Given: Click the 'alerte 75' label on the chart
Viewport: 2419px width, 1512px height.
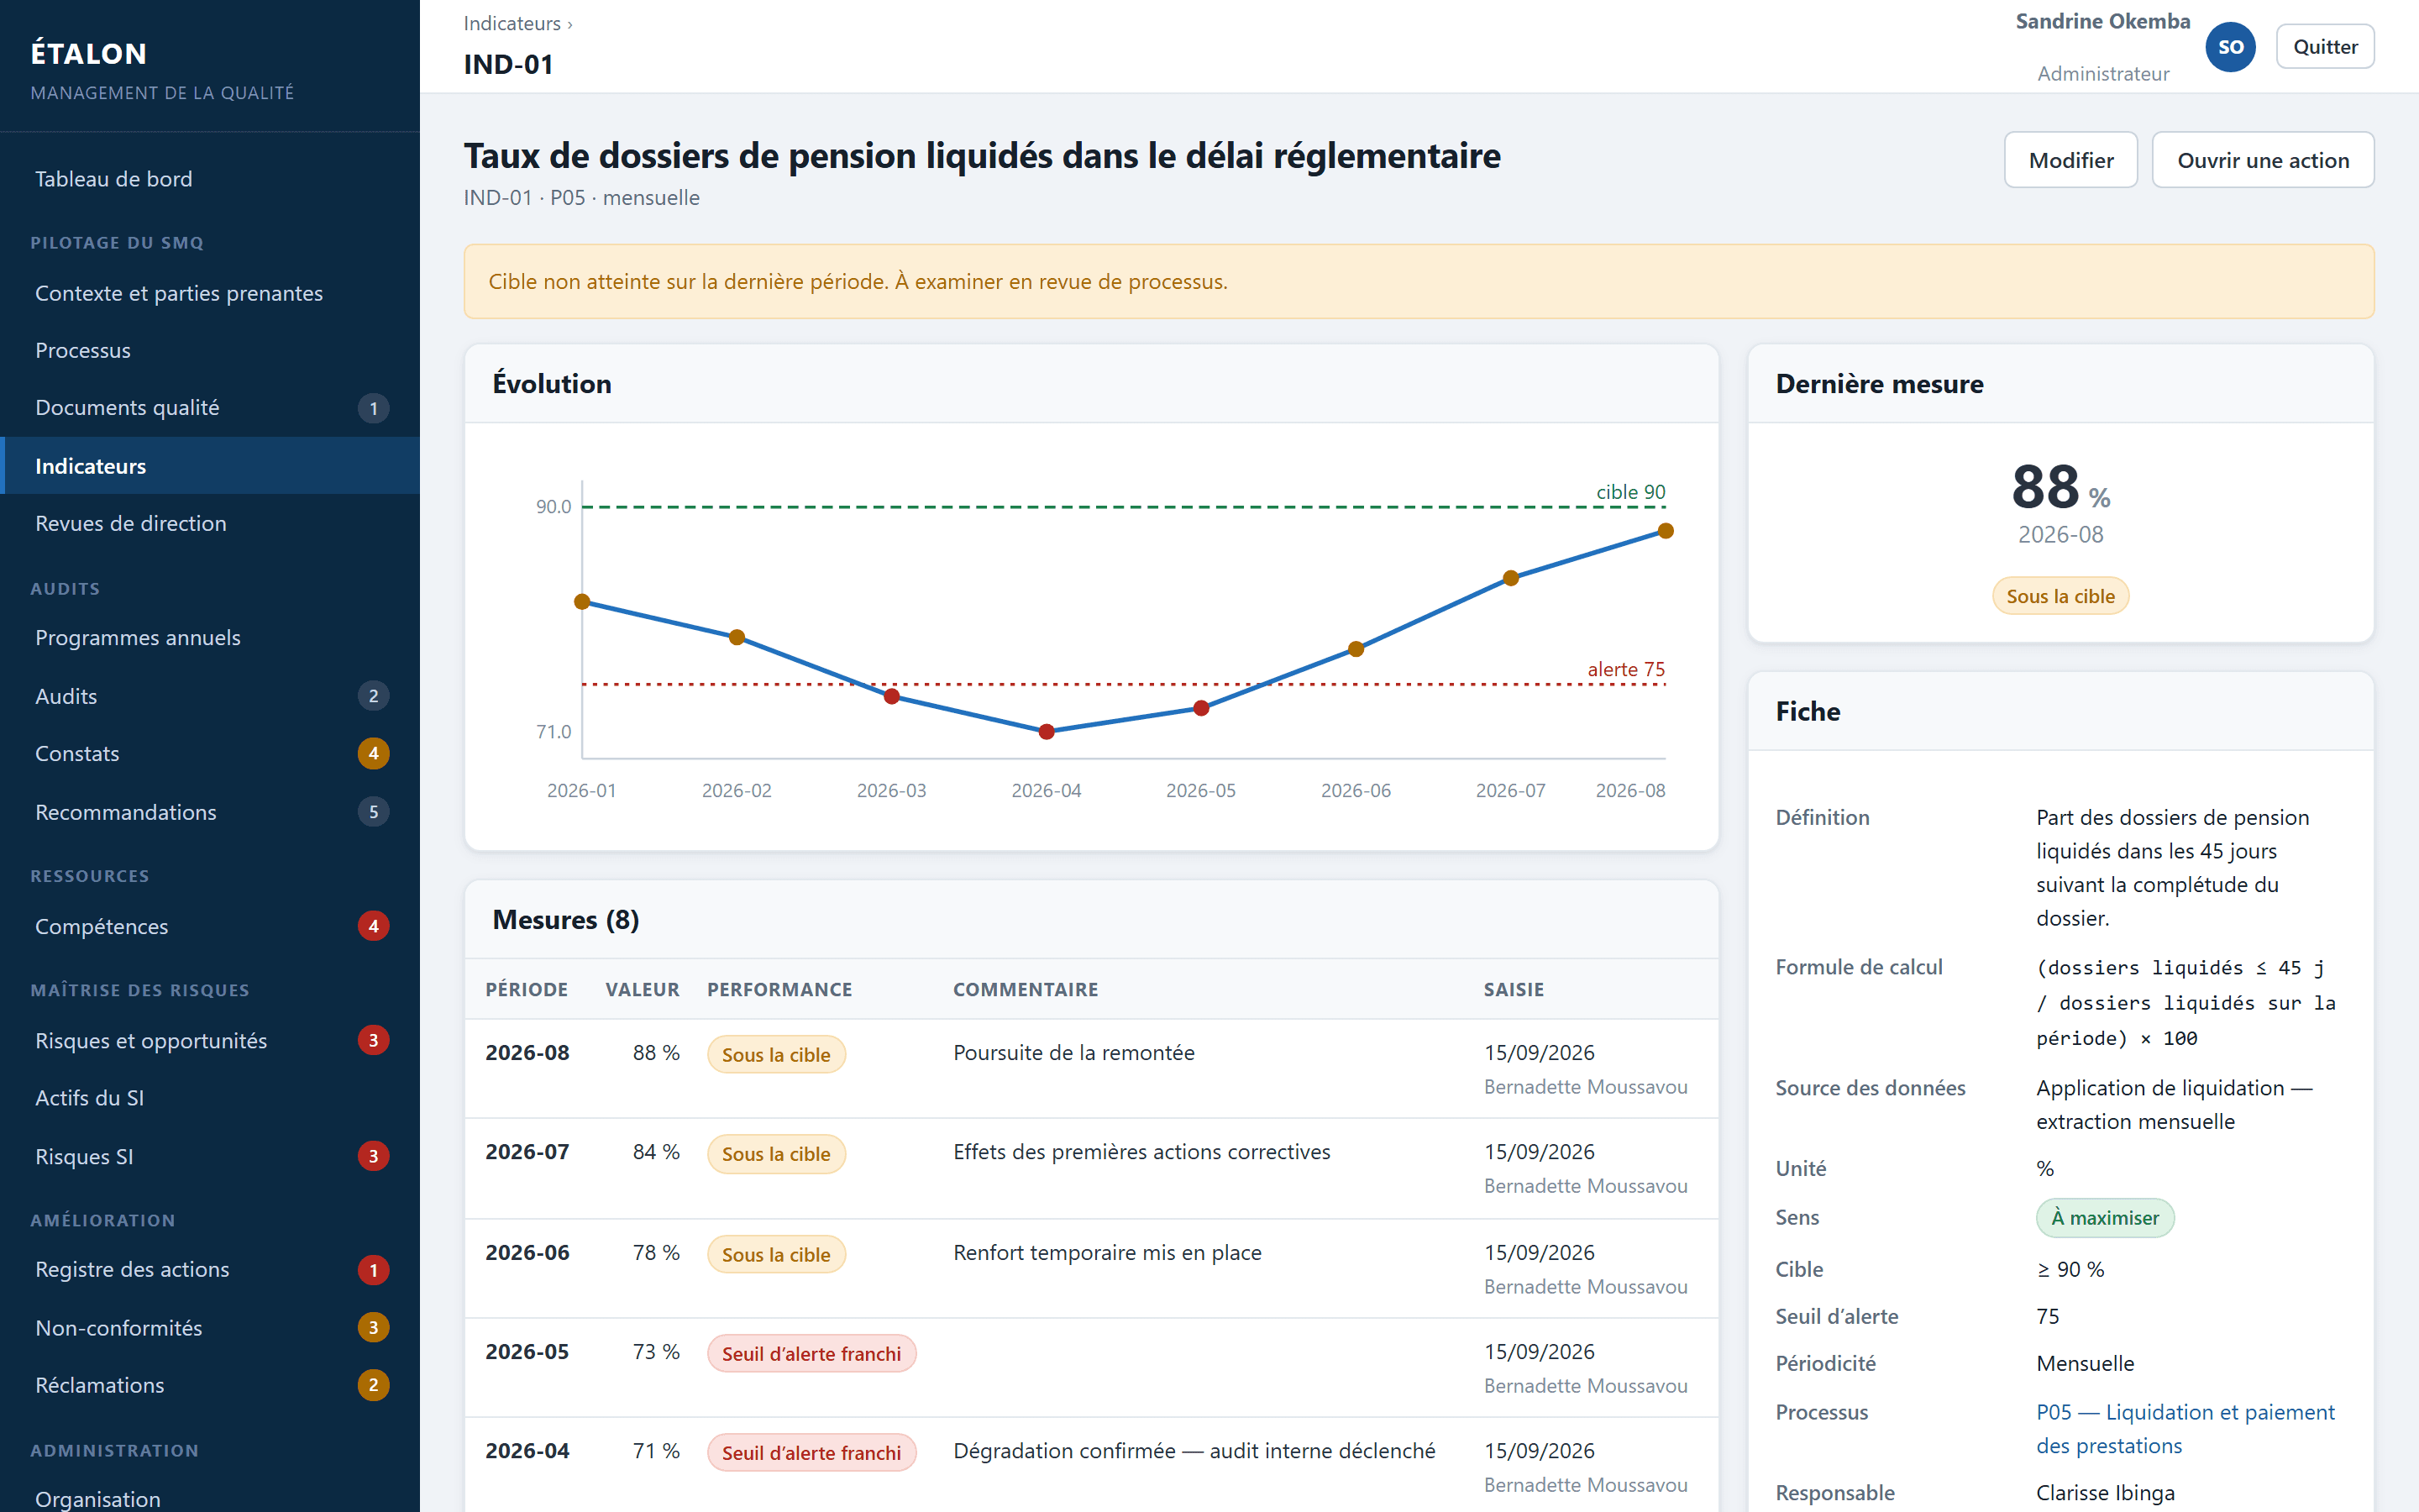Looking at the screenshot, I should coord(1626,669).
